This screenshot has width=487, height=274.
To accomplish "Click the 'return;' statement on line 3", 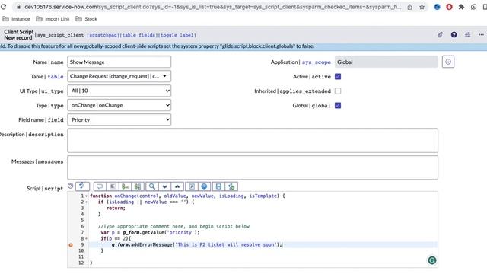I will (116, 208).
